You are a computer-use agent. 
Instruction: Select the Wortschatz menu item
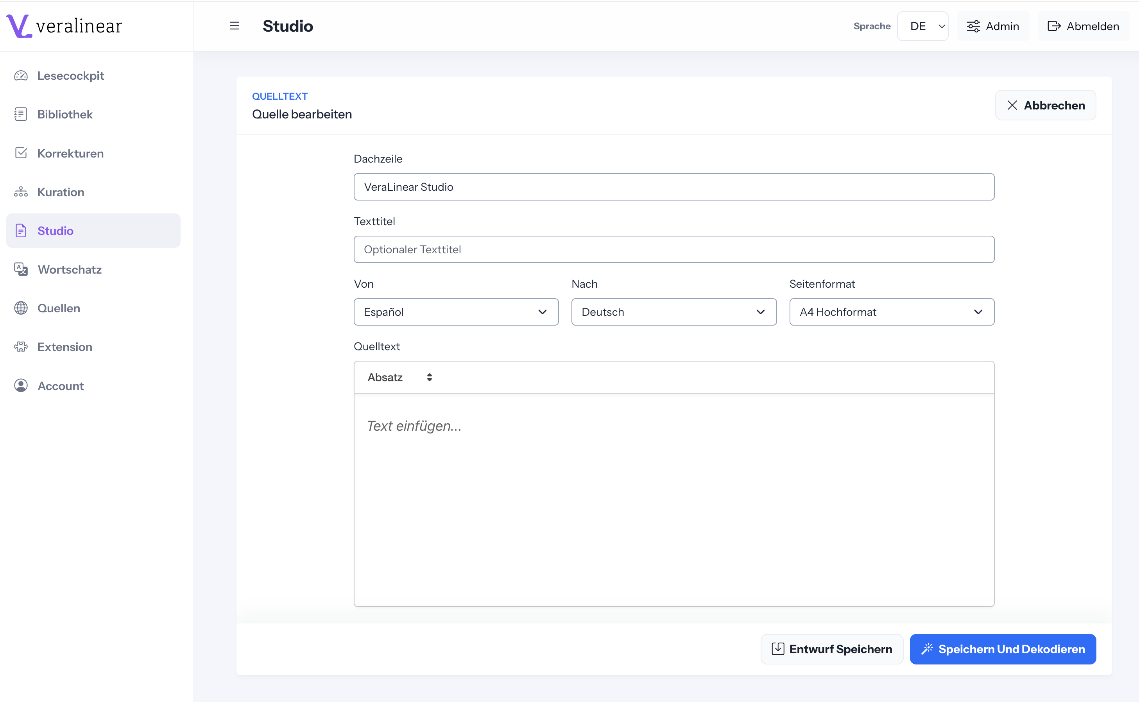click(x=93, y=269)
